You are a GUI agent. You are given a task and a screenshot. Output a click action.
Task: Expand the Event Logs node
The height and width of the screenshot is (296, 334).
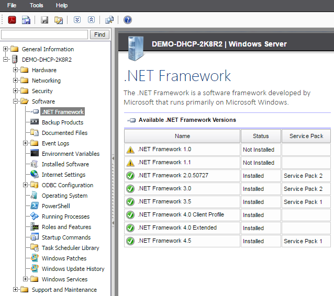click(25, 143)
